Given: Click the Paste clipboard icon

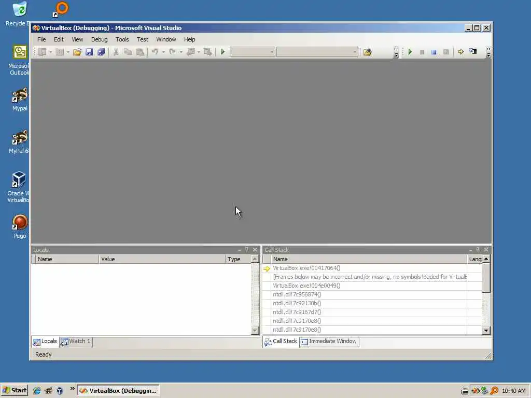Looking at the screenshot, I should [140, 52].
